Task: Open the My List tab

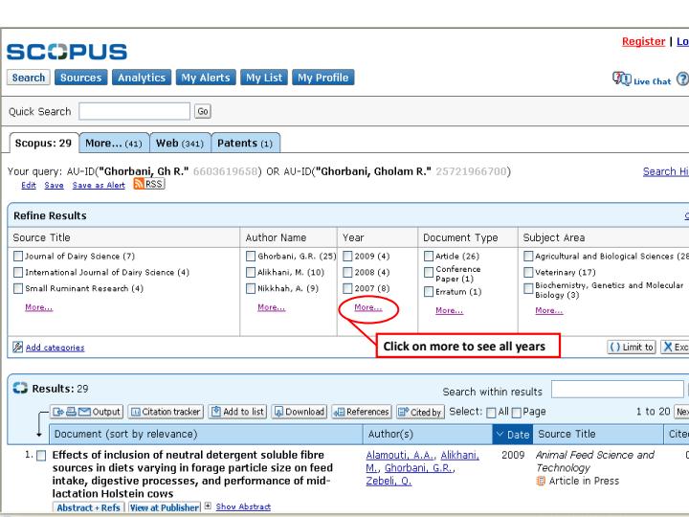Action: click(x=264, y=78)
